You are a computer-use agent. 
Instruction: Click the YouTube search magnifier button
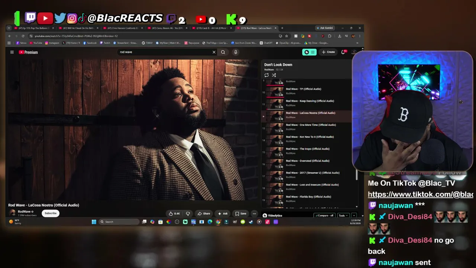223,52
